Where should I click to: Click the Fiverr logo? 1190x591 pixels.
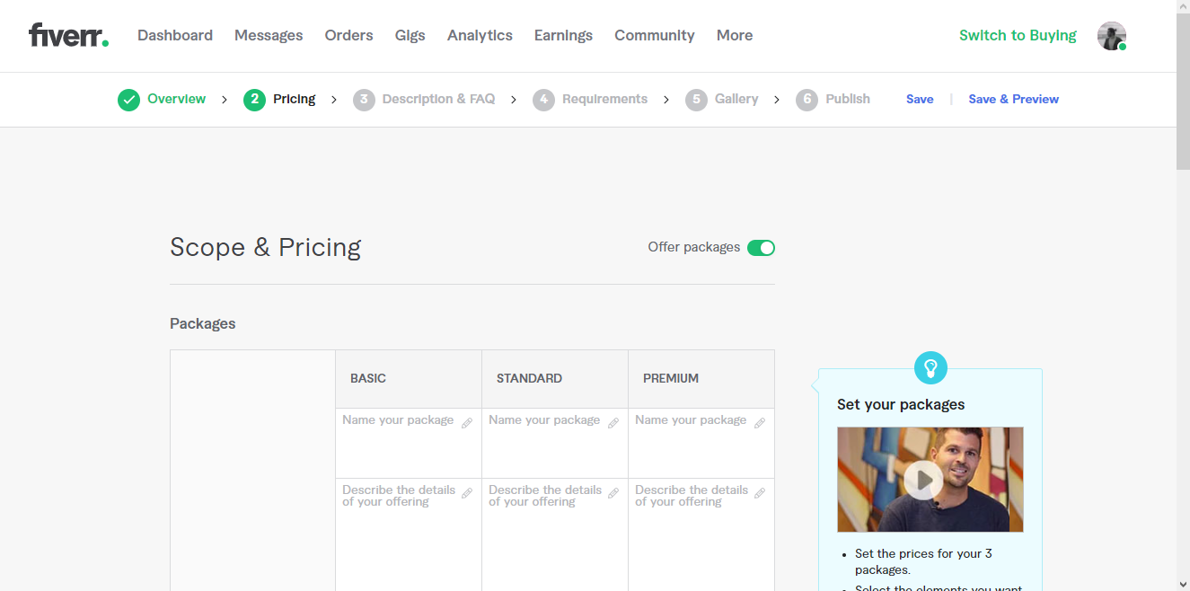pyautogui.click(x=68, y=35)
